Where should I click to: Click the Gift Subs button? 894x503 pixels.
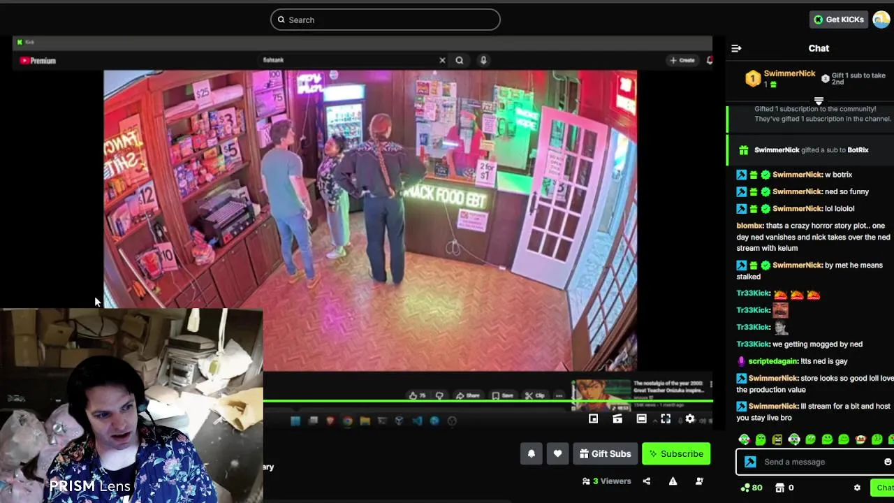[x=605, y=453]
